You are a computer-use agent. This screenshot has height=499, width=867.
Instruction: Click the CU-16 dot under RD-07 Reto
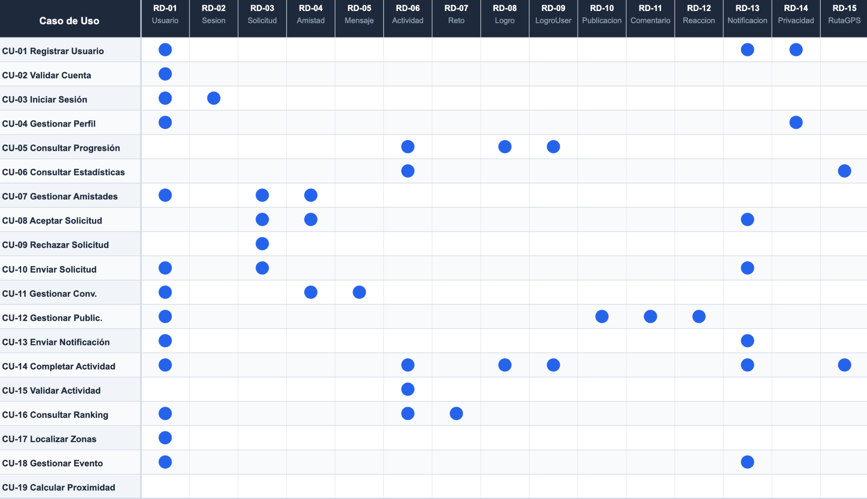[x=456, y=414]
